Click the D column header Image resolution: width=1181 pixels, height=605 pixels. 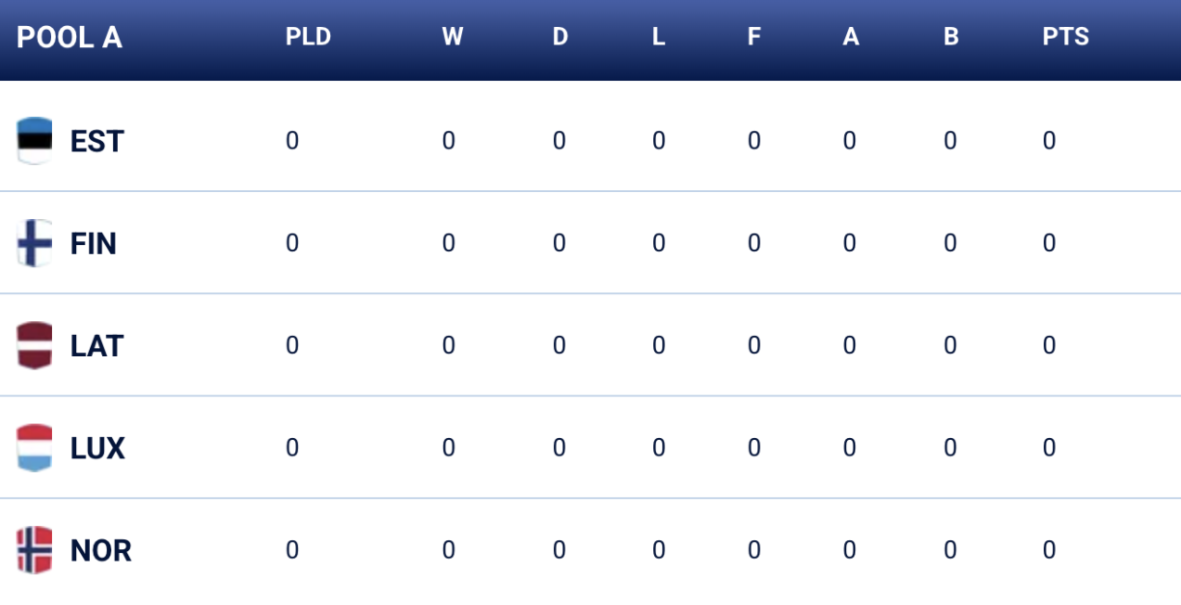(x=560, y=38)
